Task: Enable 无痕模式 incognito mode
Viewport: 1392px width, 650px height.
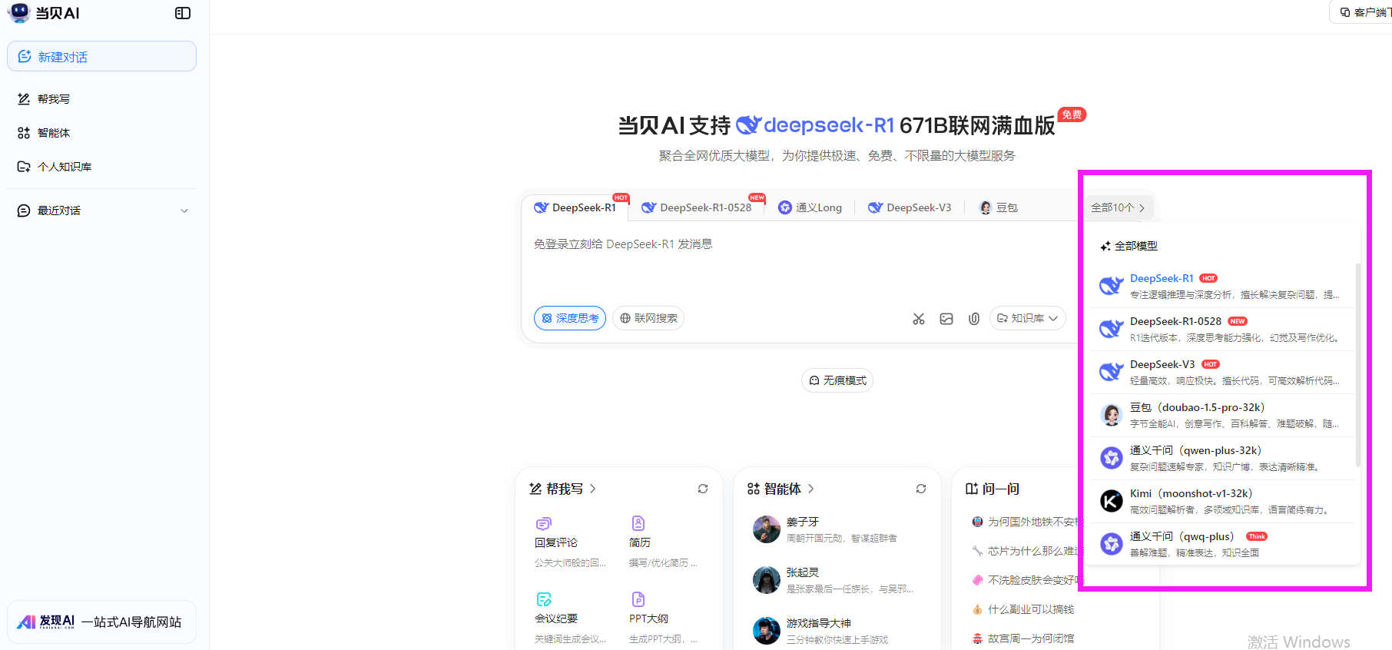Action: coord(837,380)
